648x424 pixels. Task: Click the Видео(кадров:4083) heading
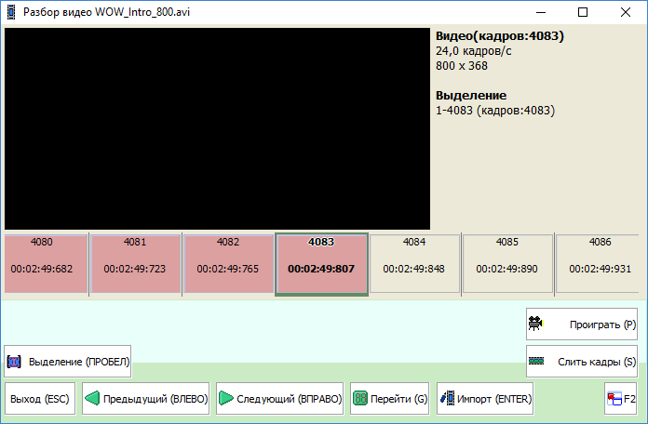click(x=500, y=36)
